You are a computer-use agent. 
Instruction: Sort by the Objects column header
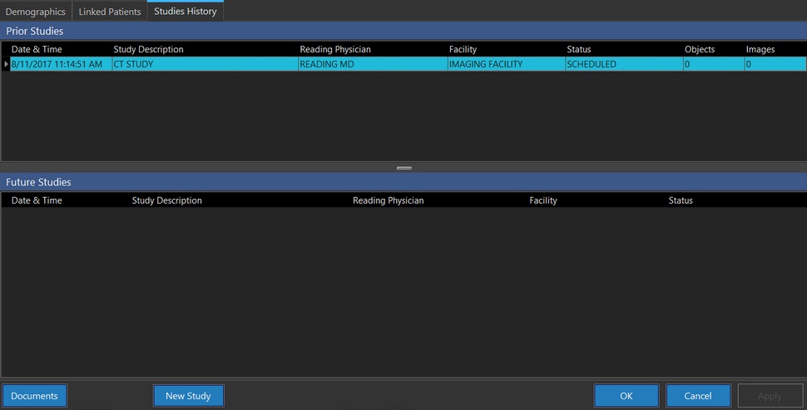[x=699, y=50]
